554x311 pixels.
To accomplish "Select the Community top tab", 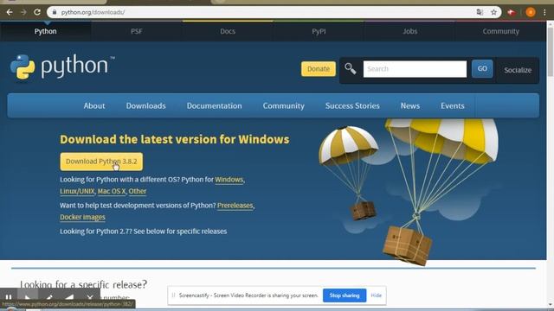I will pyautogui.click(x=500, y=31).
